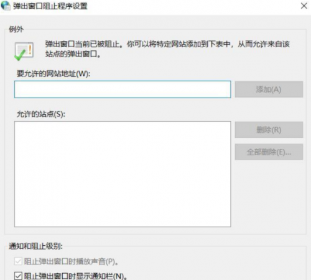311x280 pixels.
Task: Click the 要允许的网站地址(W): label
Action: pos(53,74)
